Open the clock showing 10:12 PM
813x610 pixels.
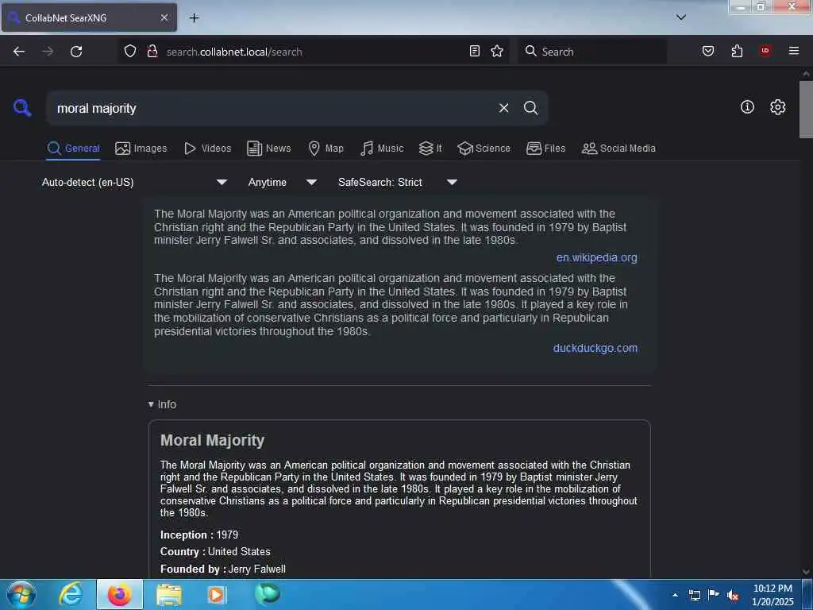[x=773, y=595]
